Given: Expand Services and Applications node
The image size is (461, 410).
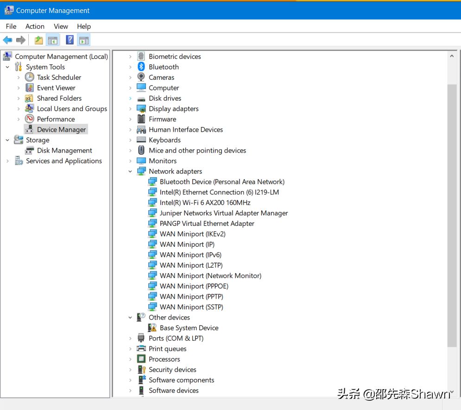Looking at the screenshot, I should tap(7, 161).
